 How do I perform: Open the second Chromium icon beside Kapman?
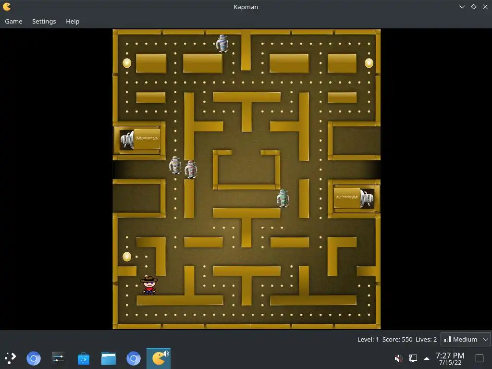[x=134, y=358]
